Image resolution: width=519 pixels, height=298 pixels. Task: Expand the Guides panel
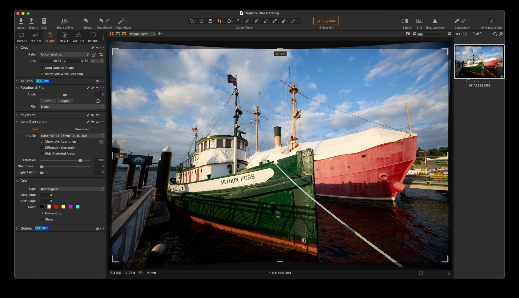coord(17,229)
